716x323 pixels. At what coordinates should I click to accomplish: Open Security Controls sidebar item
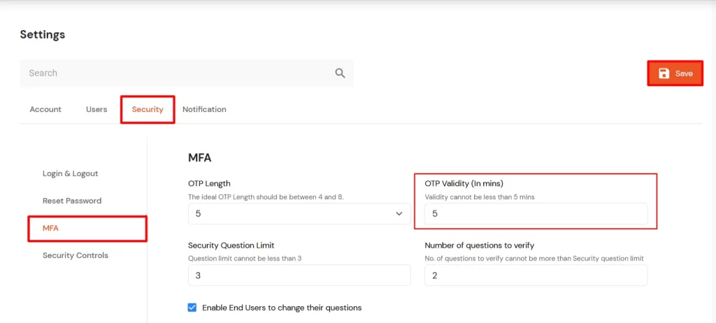[76, 255]
